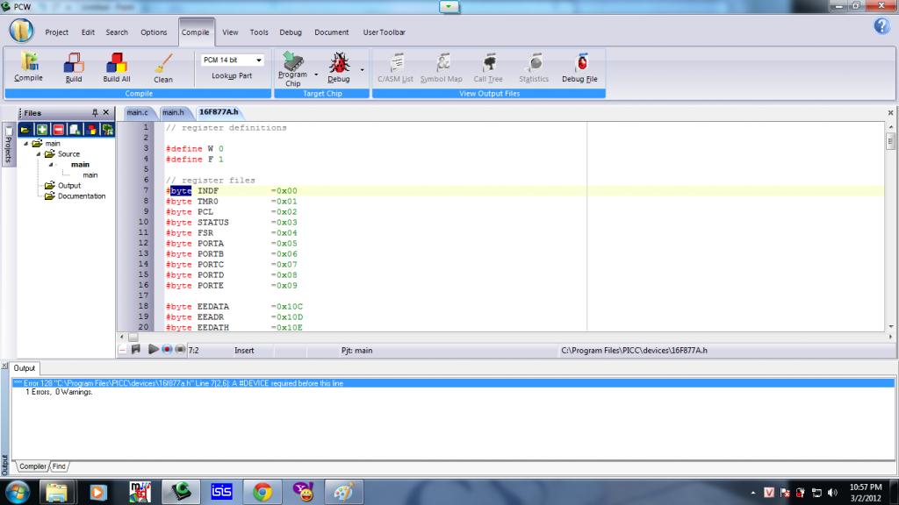Switch to the main.c editor tab

pyautogui.click(x=137, y=112)
